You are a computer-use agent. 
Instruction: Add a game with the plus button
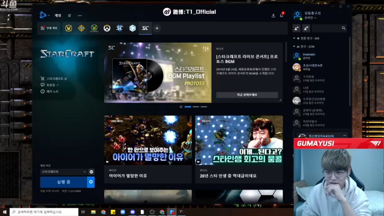click(x=157, y=28)
